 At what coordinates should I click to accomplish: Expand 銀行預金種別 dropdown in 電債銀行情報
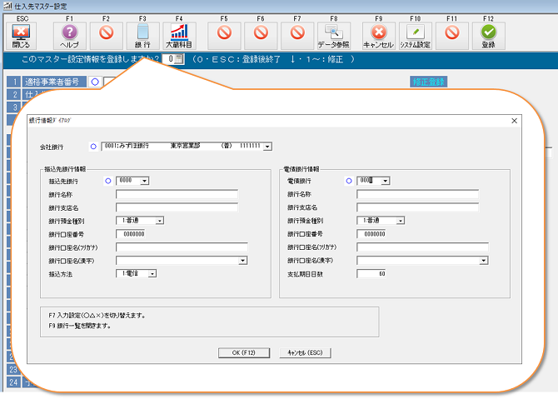(x=401, y=221)
